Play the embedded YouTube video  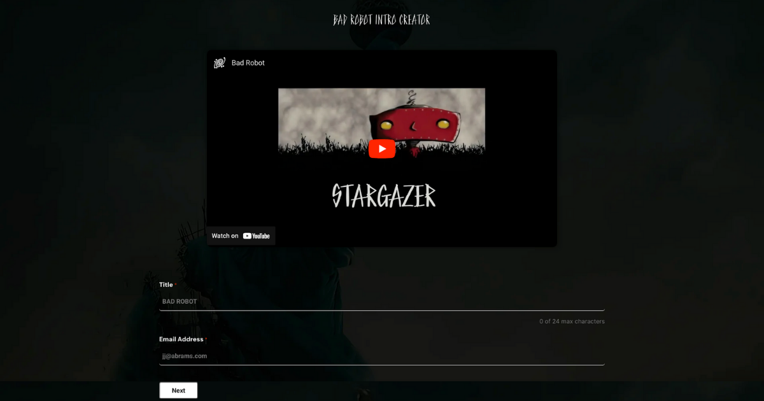click(x=382, y=149)
